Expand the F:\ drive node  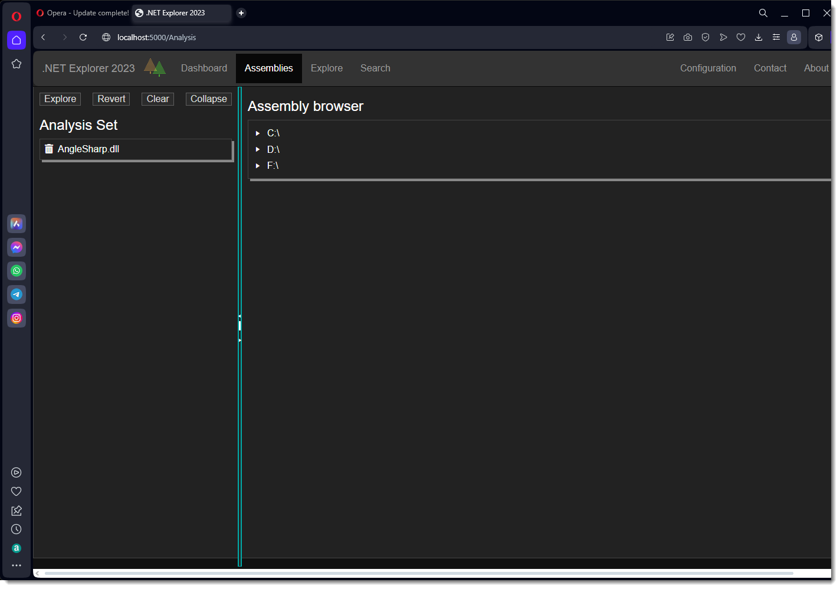click(x=258, y=166)
